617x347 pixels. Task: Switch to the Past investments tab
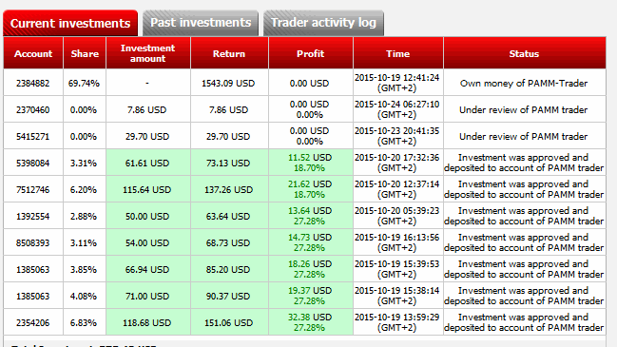tap(201, 23)
